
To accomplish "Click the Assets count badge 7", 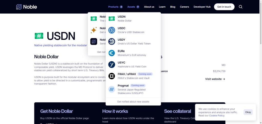I will click(x=138, y=7).
